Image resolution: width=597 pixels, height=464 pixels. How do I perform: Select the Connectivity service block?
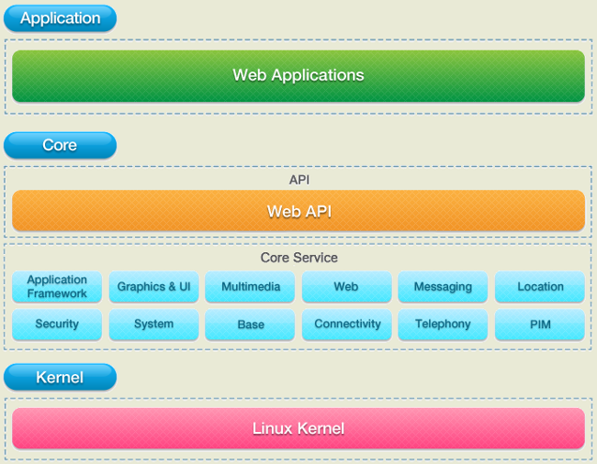(347, 324)
